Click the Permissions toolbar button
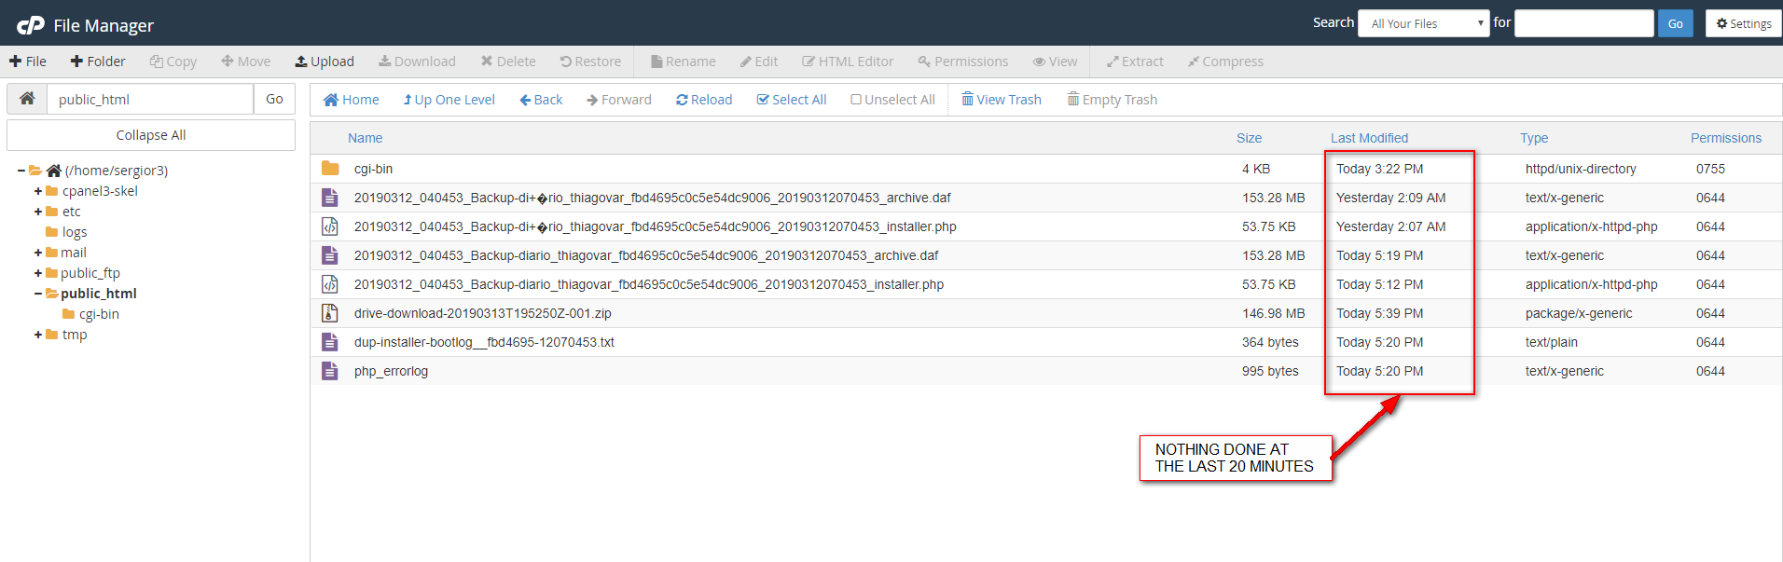The image size is (1783, 562). pos(963,62)
